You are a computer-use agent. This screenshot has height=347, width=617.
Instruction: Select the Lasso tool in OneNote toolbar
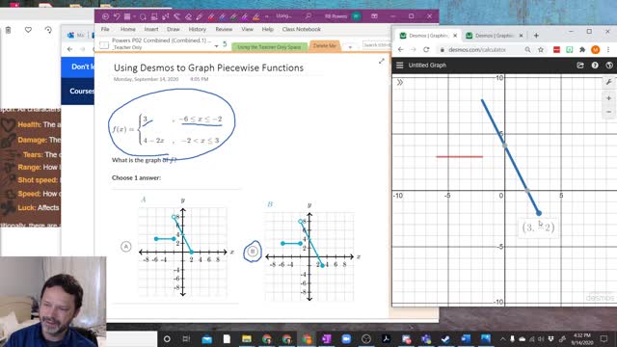coord(143,16)
